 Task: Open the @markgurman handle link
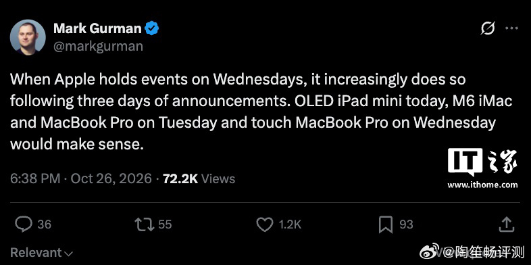click(x=98, y=46)
